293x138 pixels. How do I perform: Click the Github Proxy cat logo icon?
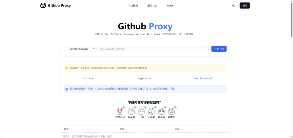tap(43, 6)
